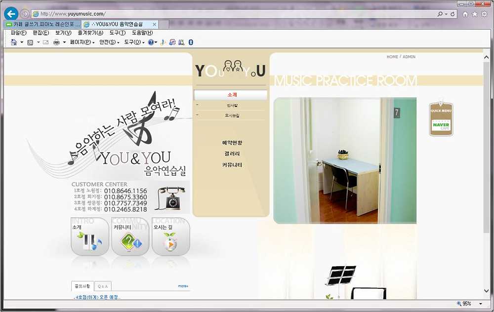Click the browser Home icon at top right
The width and height of the screenshot is (494, 312).
[x=465, y=14]
